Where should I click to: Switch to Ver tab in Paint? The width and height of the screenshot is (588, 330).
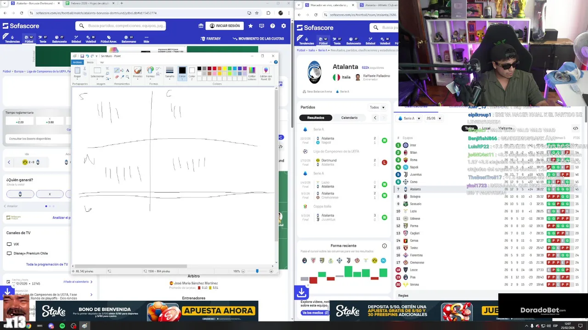click(x=102, y=62)
